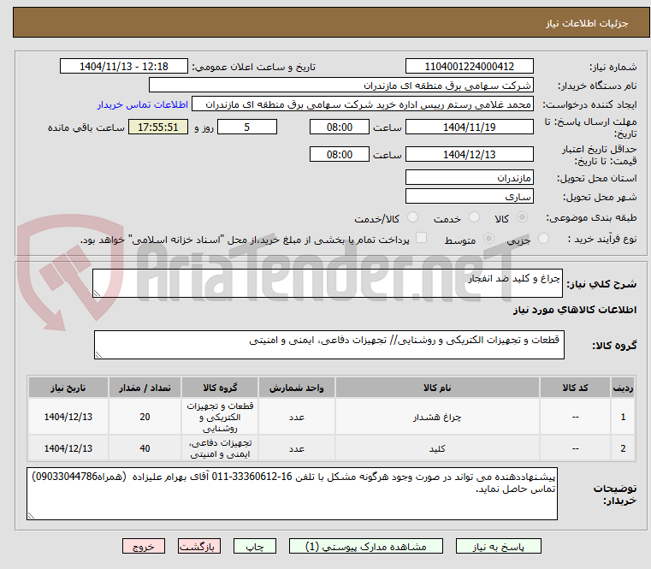Click the unit cell 'عدد' in row 2

click(297, 448)
